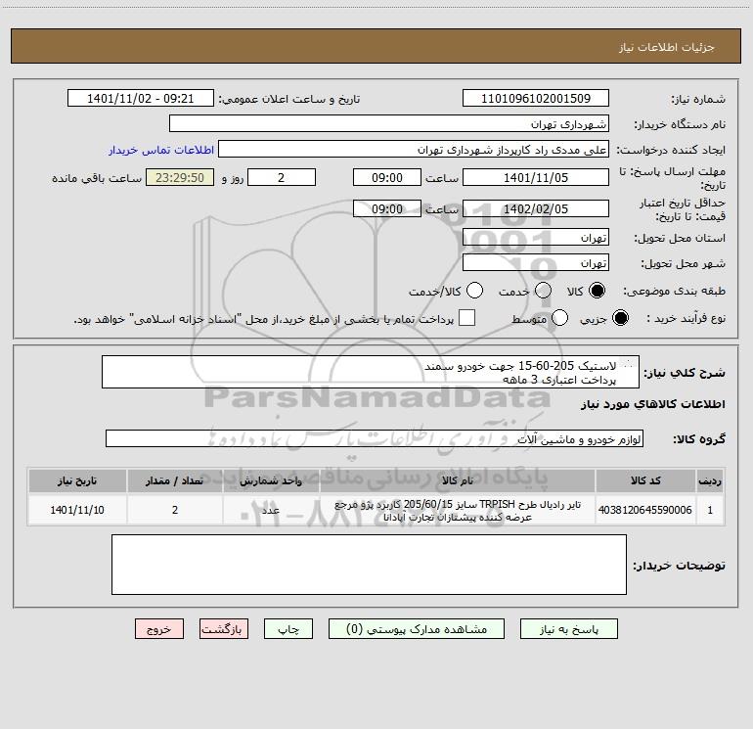Click the TRPISH tire product name cell
Screen dimensions: 753x729
click(x=458, y=510)
